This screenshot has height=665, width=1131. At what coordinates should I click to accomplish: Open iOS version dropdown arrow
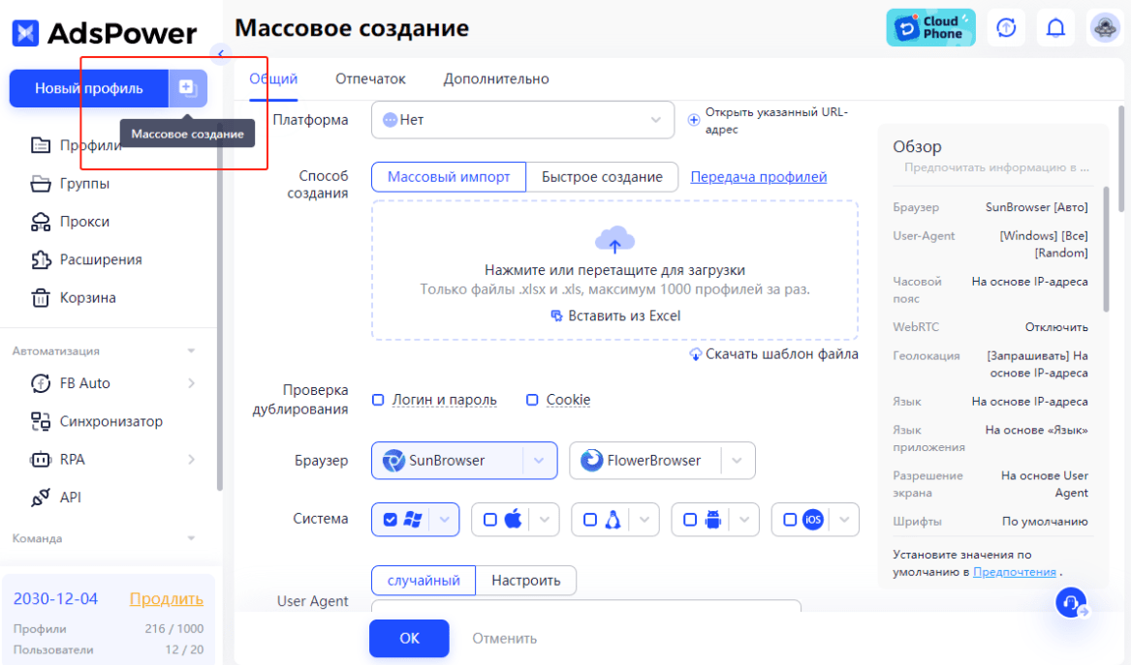coord(844,520)
